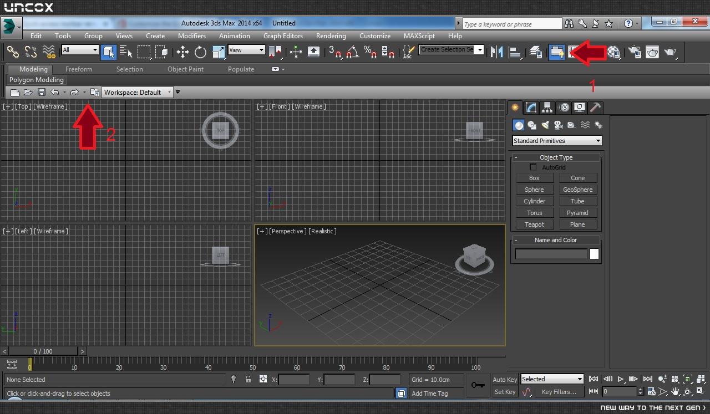Click the GeoSphere object button

click(x=577, y=190)
